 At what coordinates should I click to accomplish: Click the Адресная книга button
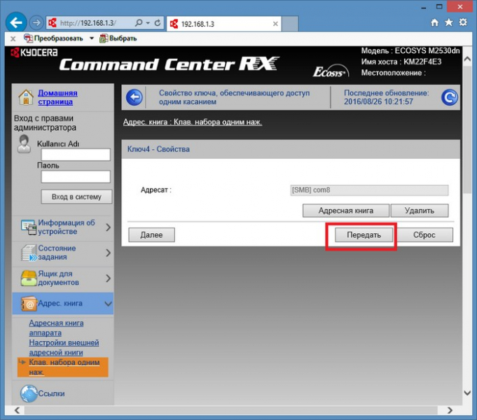pyautogui.click(x=345, y=210)
